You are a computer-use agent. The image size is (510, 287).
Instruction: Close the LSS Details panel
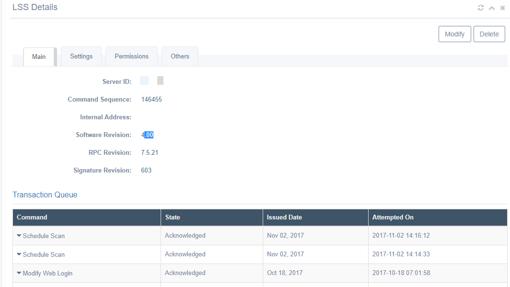tap(502, 8)
